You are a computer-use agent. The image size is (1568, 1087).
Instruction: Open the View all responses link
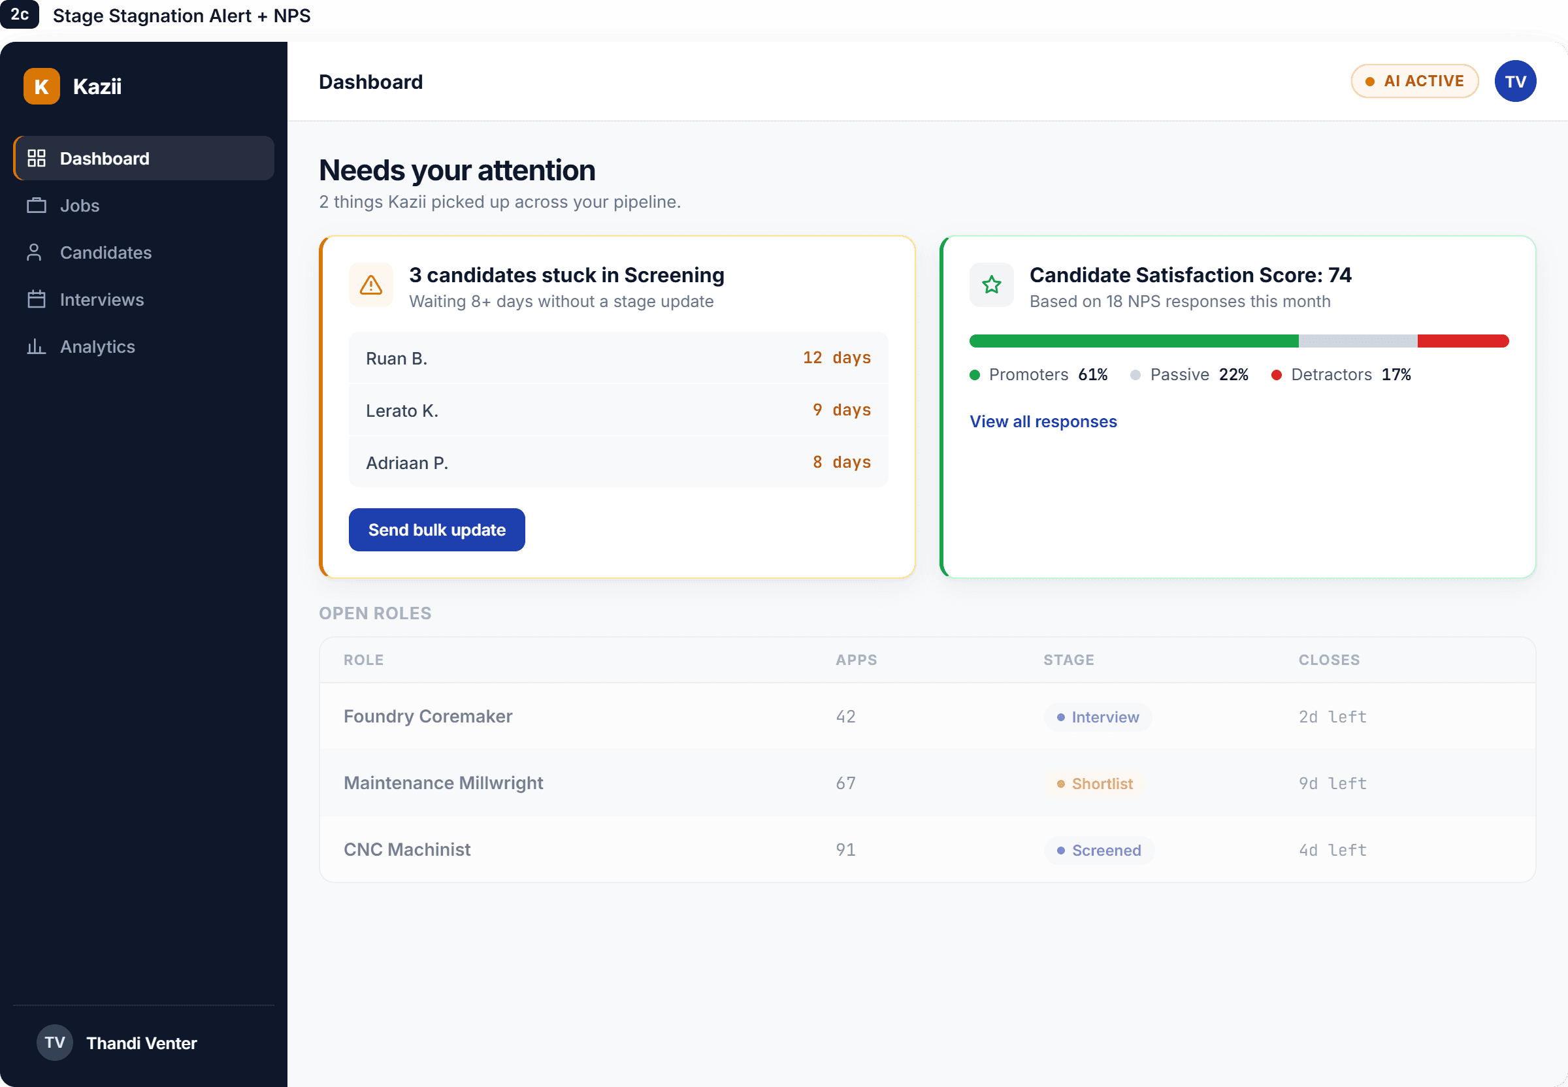(x=1043, y=421)
